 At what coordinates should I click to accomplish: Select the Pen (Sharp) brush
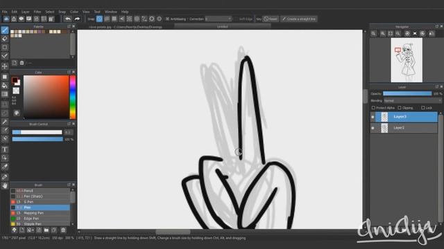coord(40,196)
